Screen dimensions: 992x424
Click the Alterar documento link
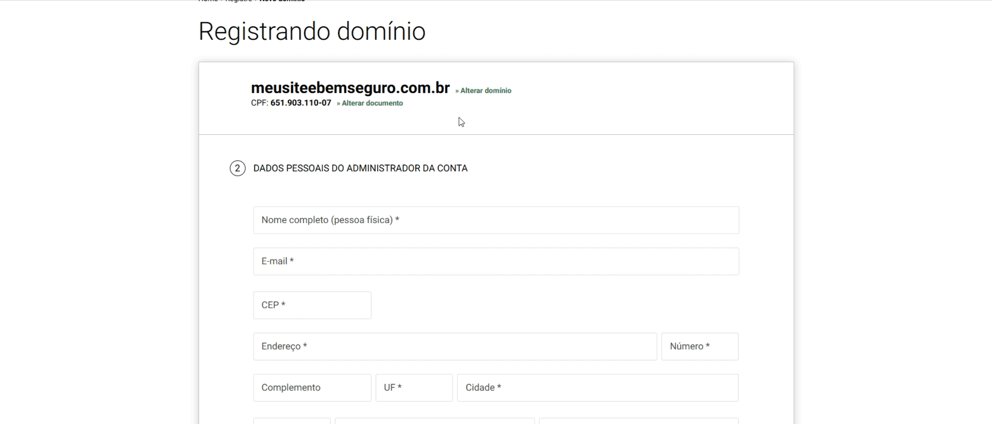pyautogui.click(x=372, y=103)
